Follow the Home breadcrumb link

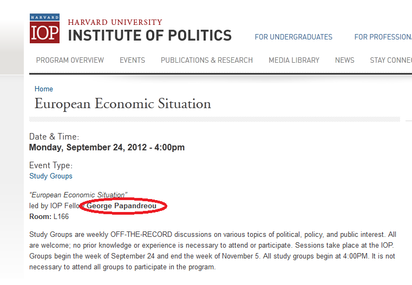[x=44, y=89]
